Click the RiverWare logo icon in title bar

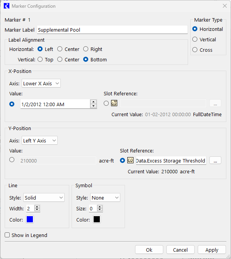click(7, 6)
